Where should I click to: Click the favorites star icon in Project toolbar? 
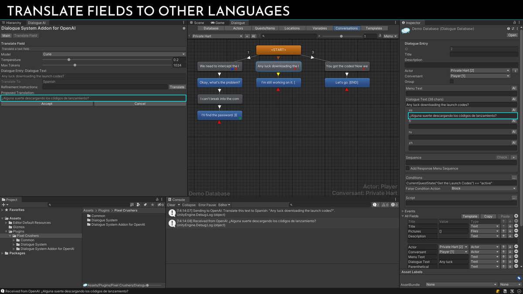coord(153,205)
